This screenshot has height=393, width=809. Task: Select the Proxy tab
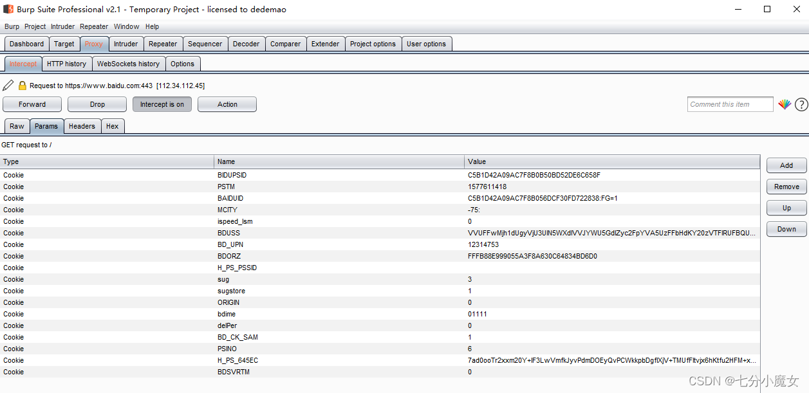(94, 44)
